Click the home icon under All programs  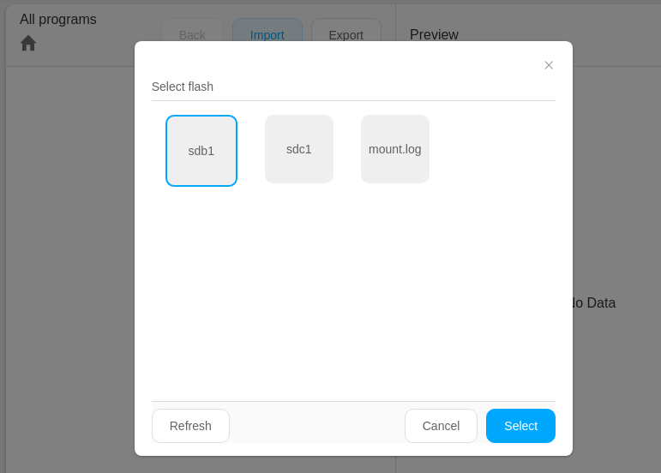click(x=28, y=43)
